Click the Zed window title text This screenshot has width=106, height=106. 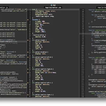click(x=54, y=5)
